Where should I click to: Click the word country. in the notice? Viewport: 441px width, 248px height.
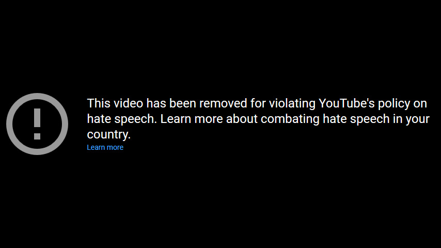(x=109, y=134)
